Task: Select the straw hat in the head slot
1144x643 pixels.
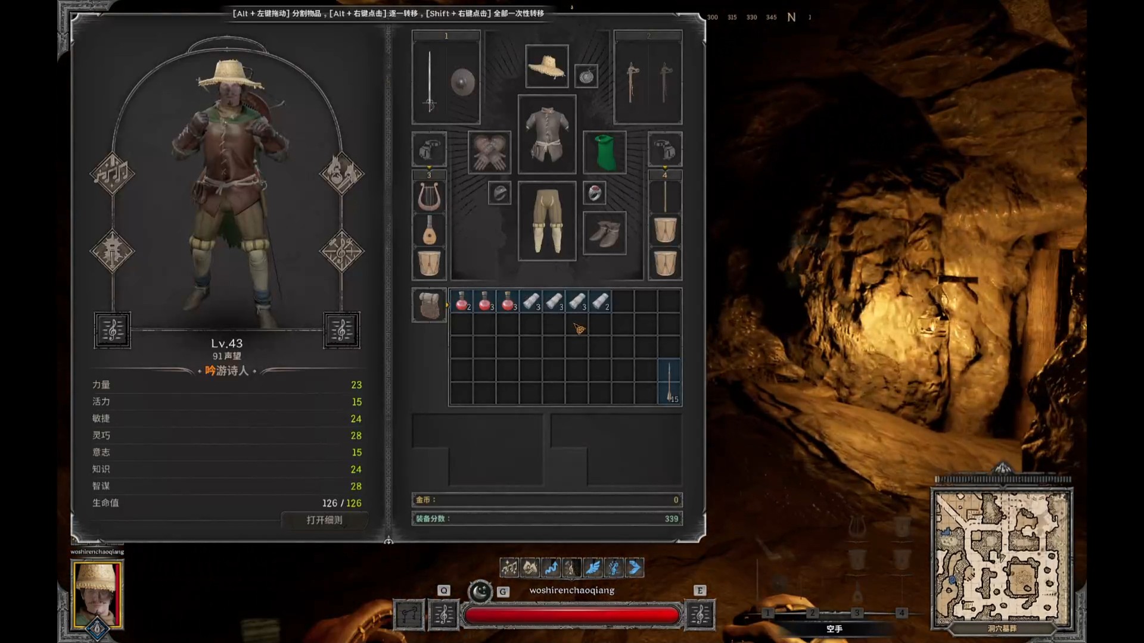Action: point(547,66)
